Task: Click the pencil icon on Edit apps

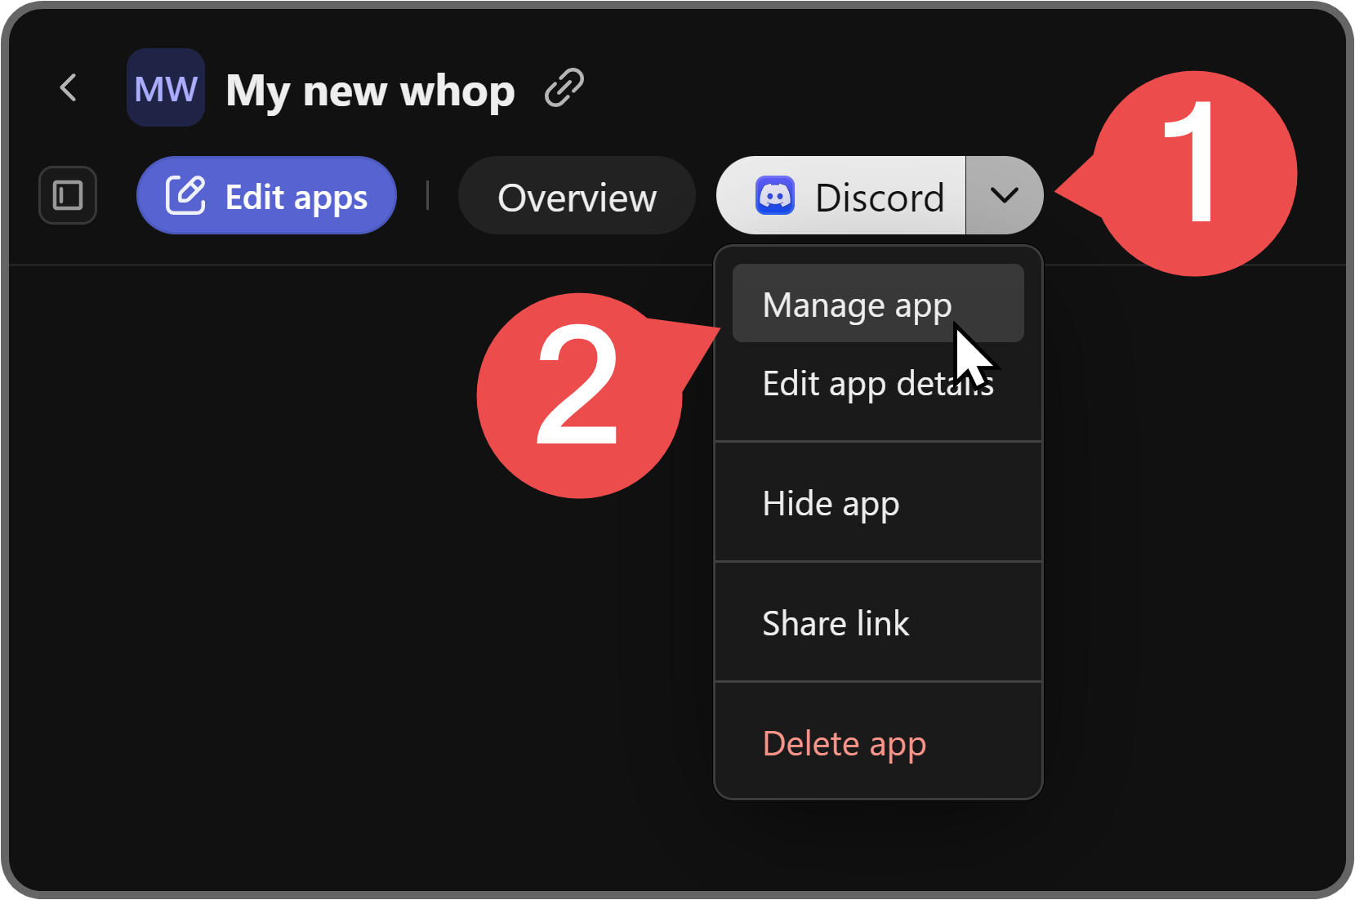Action: (186, 194)
